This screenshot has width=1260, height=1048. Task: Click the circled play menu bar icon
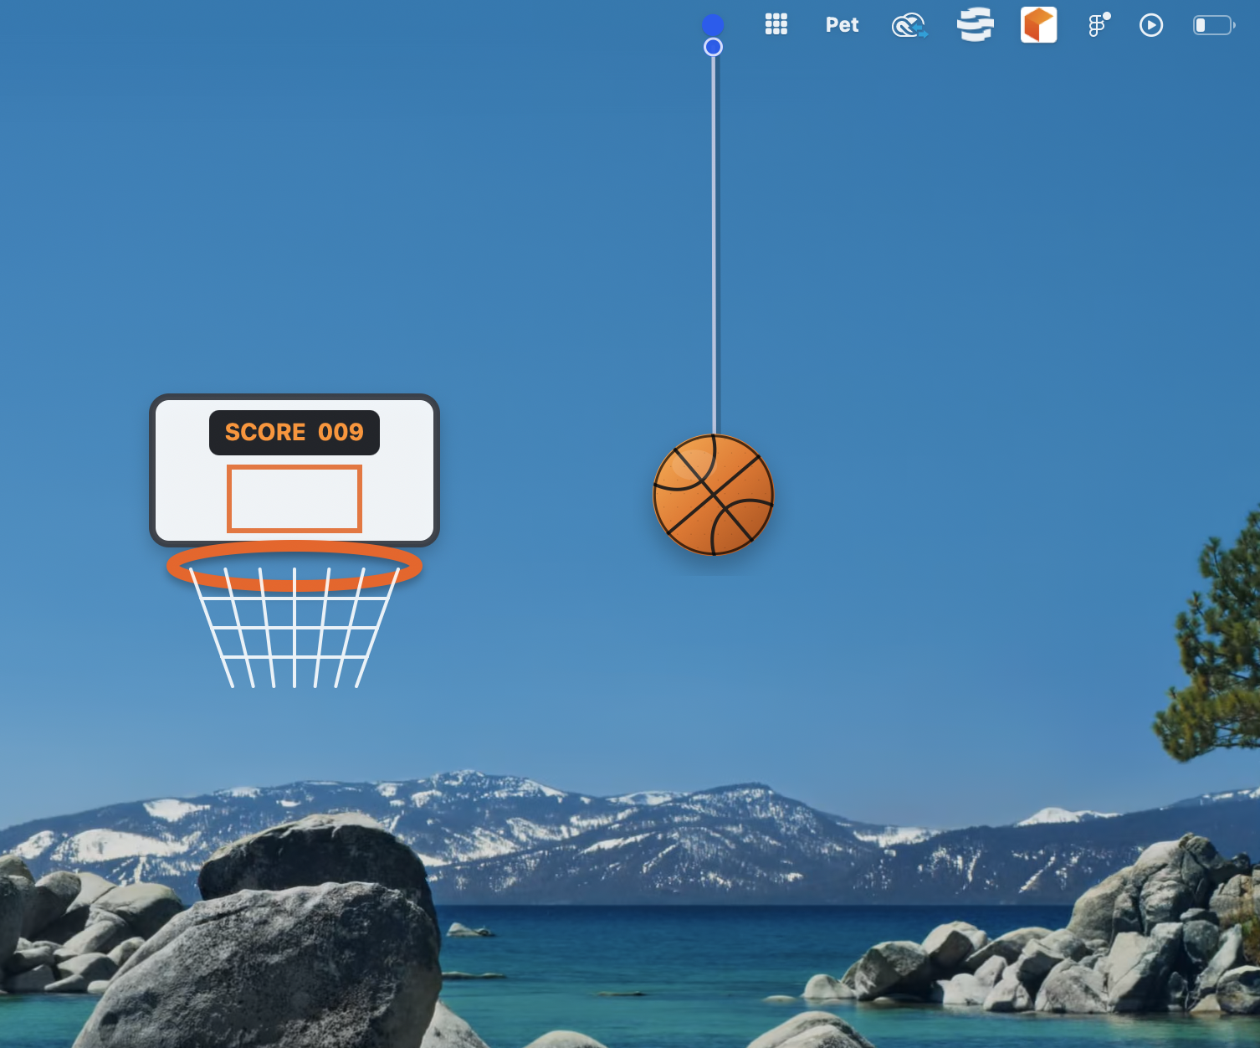pyautogui.click(x=1151, y=25)
